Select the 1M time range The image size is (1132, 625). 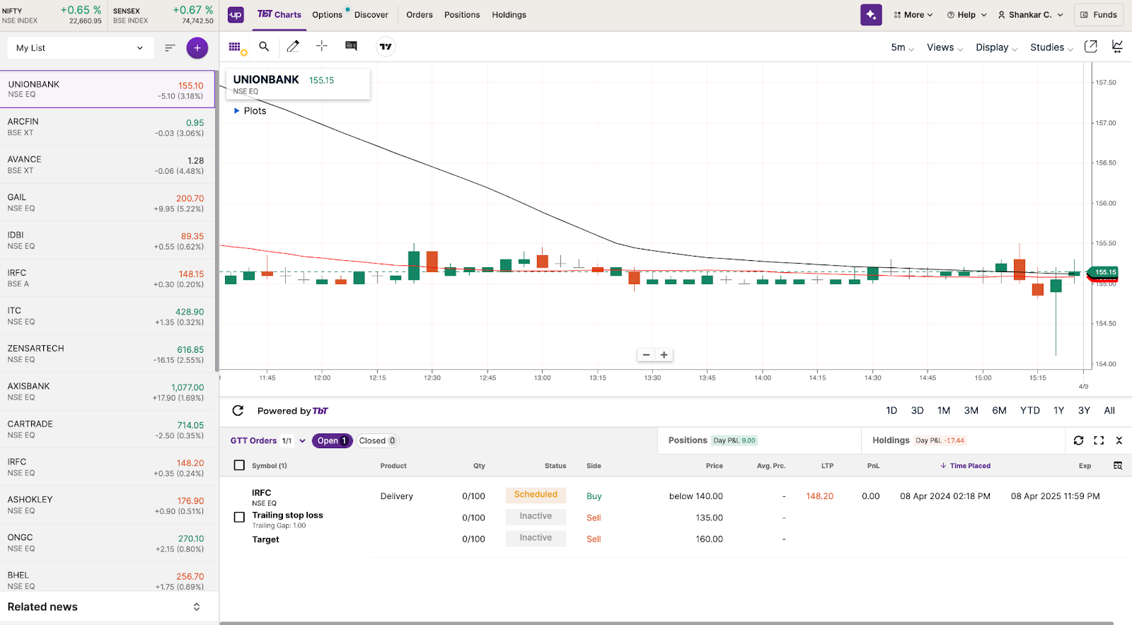[x=944, y=411]
